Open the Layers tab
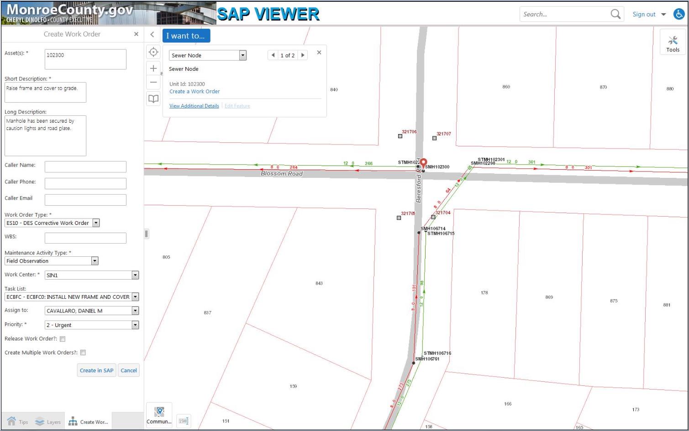This screenshot has height=431, width=689. 48,422
